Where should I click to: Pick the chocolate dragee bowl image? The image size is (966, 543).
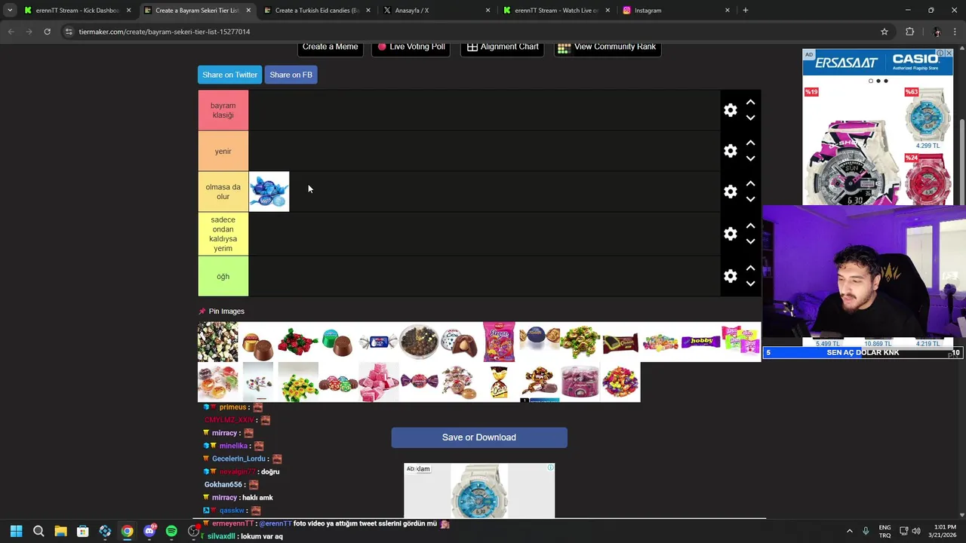click(419, 342)
